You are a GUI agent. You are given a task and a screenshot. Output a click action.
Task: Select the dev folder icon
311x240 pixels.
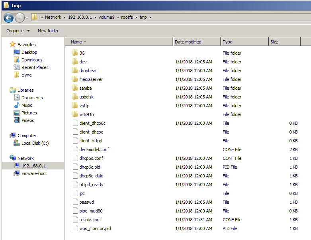(75, 61)
